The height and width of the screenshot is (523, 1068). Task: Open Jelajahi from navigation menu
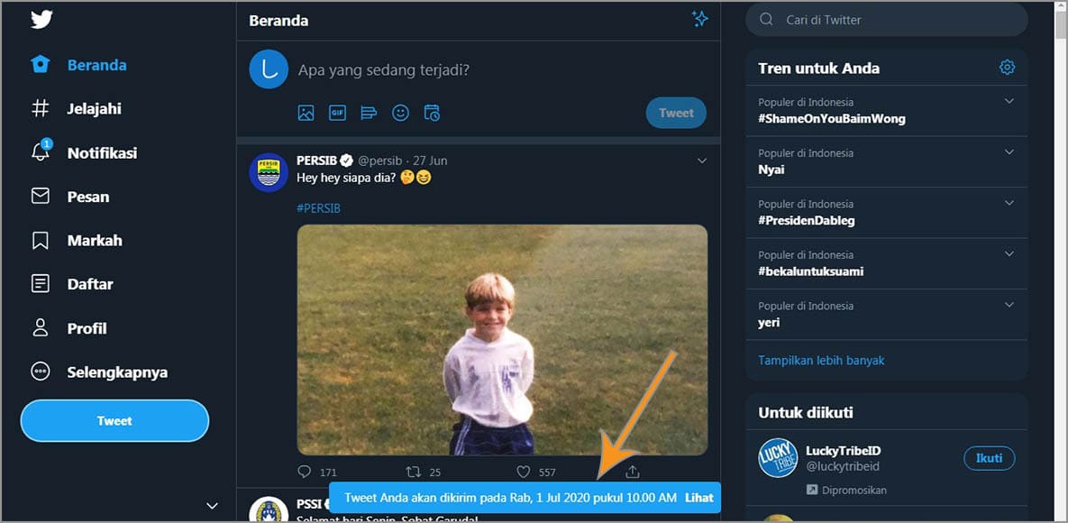click(x=94, y=109)
